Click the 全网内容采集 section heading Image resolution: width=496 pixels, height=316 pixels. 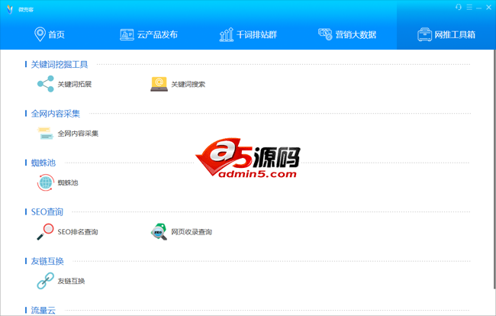56,114
